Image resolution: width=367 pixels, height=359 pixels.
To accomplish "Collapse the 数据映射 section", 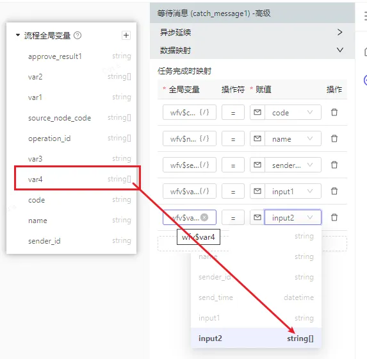I will (x=340, y=50).
